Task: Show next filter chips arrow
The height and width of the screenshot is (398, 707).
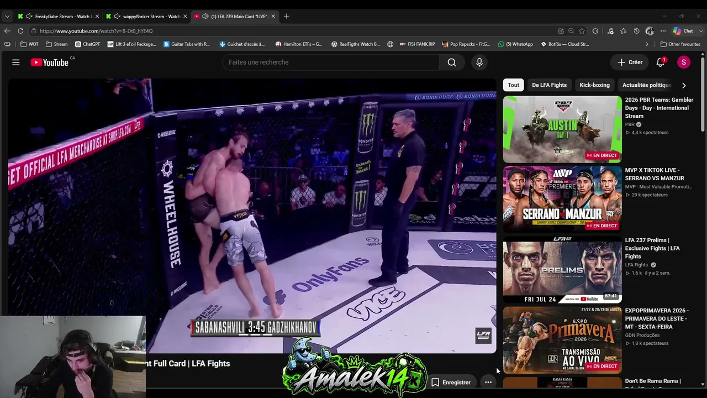Action: coord(684,85)
